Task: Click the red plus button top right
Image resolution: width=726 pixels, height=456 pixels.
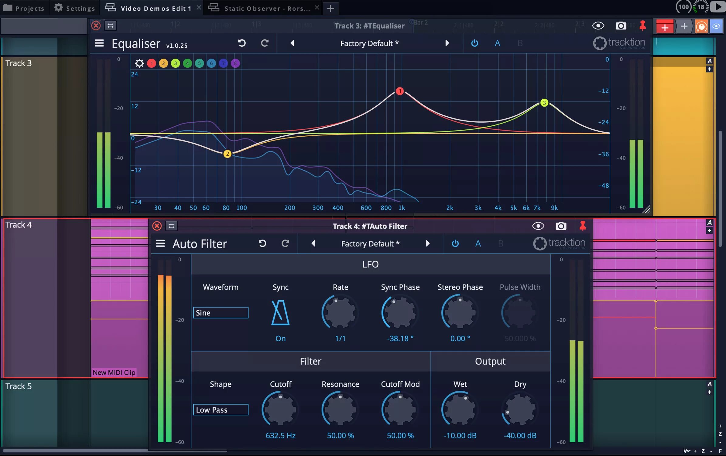Action: (x=664, y=27)
